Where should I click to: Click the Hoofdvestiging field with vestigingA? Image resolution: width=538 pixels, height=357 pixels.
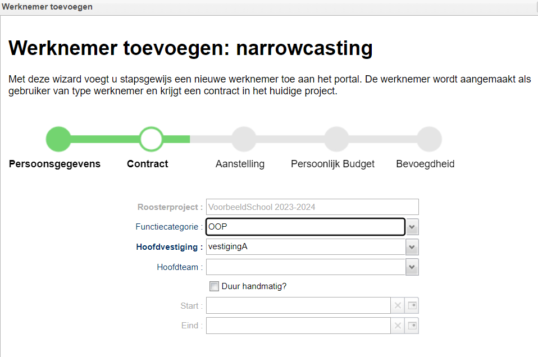(306, 247)
